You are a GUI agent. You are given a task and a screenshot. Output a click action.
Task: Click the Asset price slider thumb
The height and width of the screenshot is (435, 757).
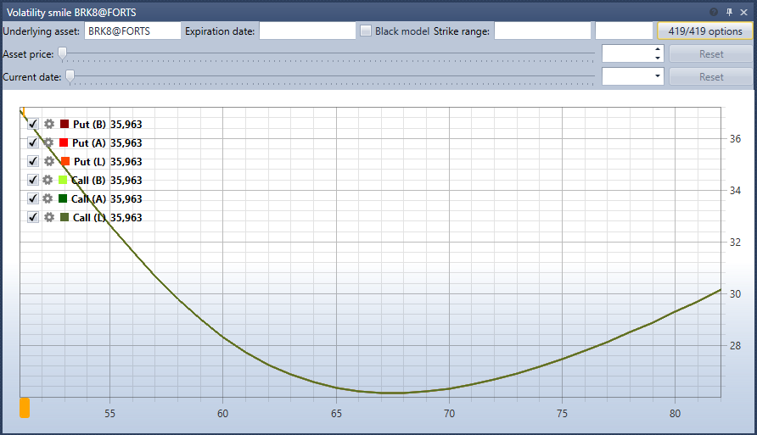(x=62, y=53)
